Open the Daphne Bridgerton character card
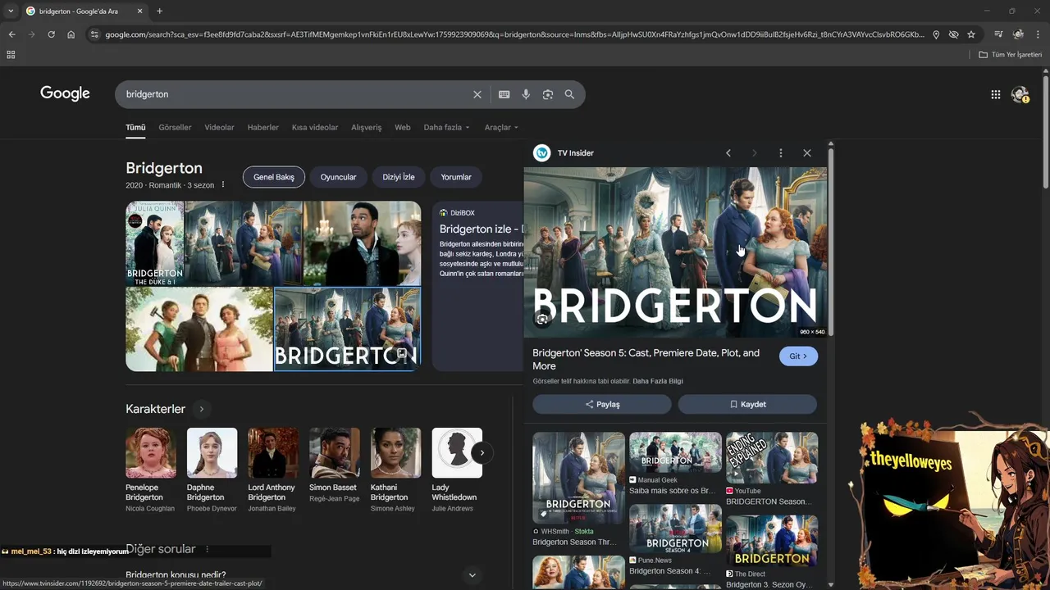The width and height of the screenshot is (1050, 590). click(x=212, y=470)
